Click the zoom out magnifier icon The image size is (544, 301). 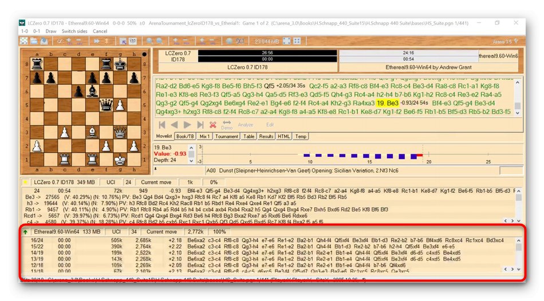(159, 41)
